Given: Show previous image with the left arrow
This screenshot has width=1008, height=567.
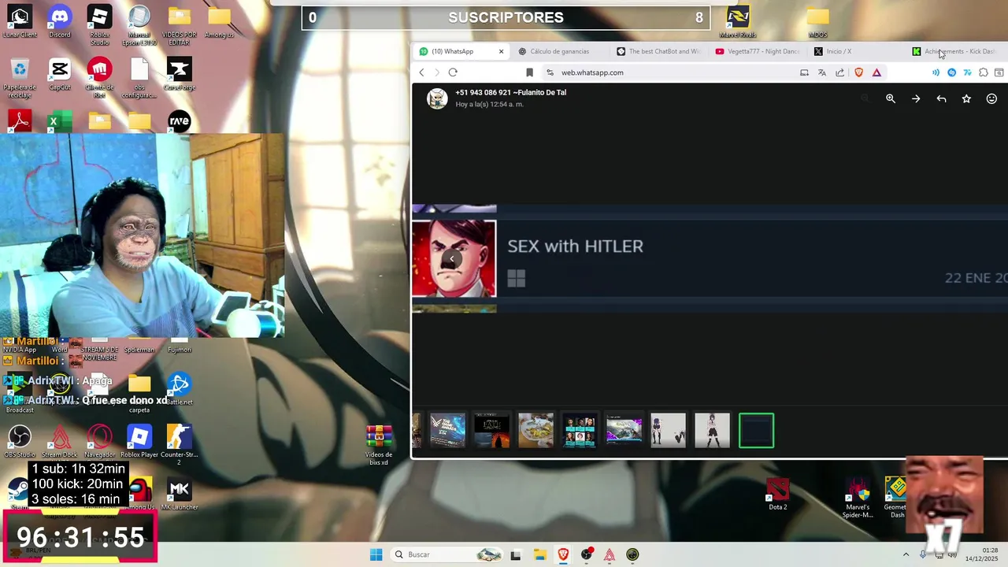Looking at the screenshot, I should (x=451, y=259).
